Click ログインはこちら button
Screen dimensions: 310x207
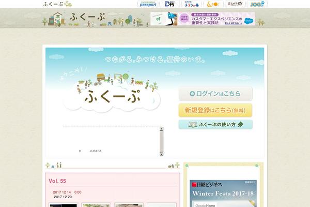coord(215,94)
